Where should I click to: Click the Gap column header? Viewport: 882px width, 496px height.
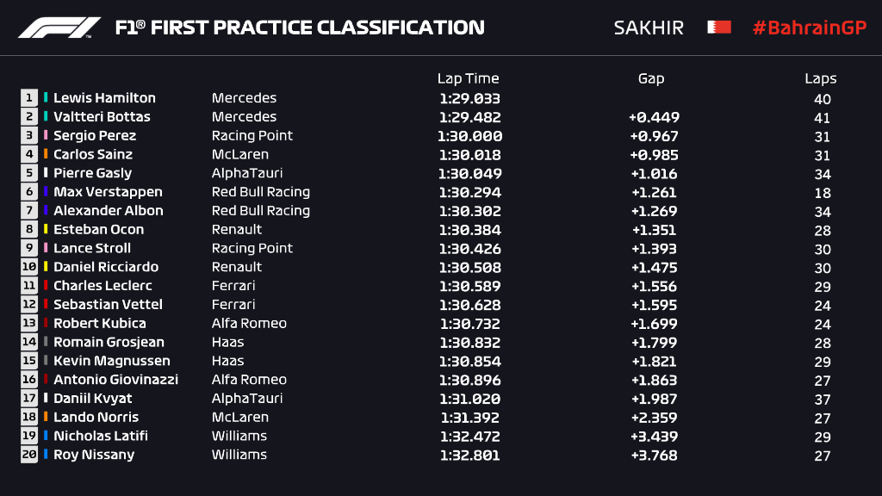pos(650,78)
